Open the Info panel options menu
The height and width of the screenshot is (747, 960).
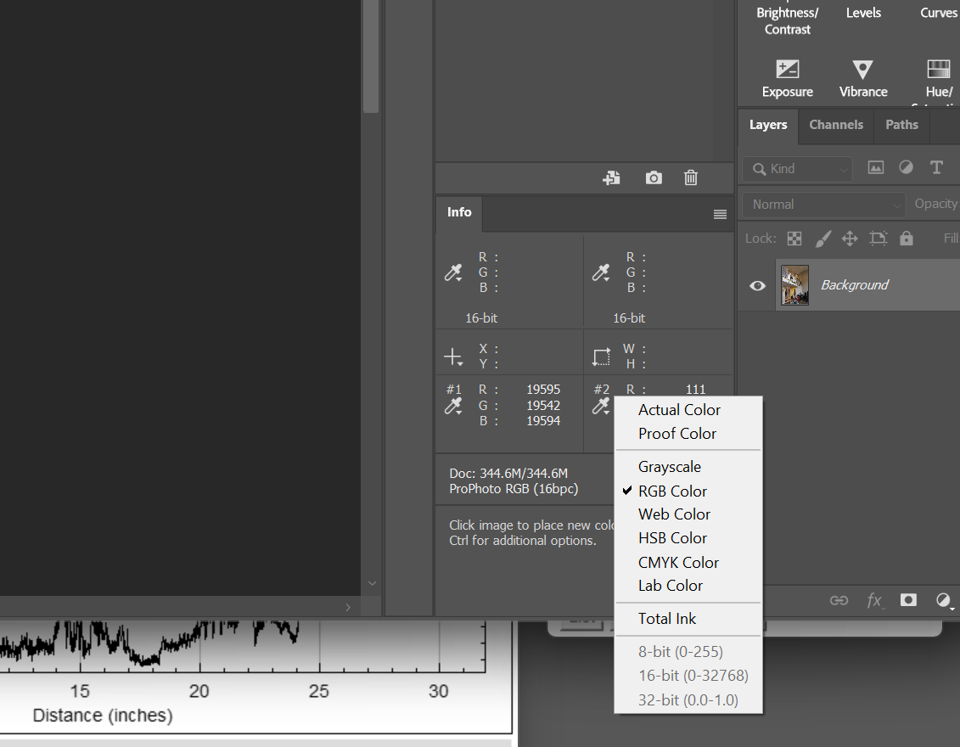click(720, 214)
